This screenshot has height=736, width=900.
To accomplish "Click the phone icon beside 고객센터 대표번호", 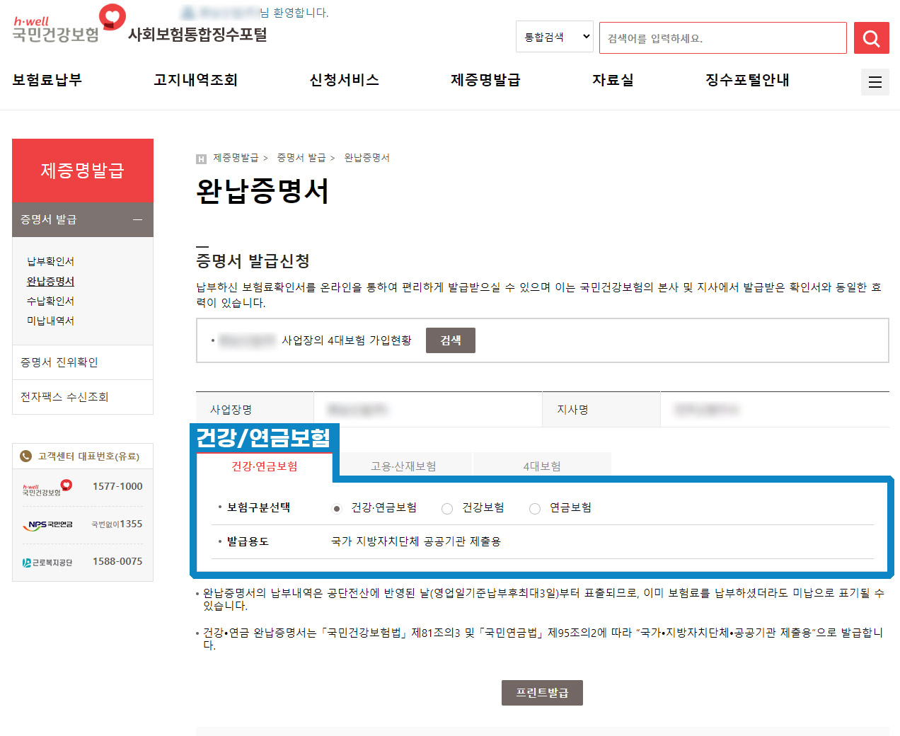I will click(x=26, y=456).
